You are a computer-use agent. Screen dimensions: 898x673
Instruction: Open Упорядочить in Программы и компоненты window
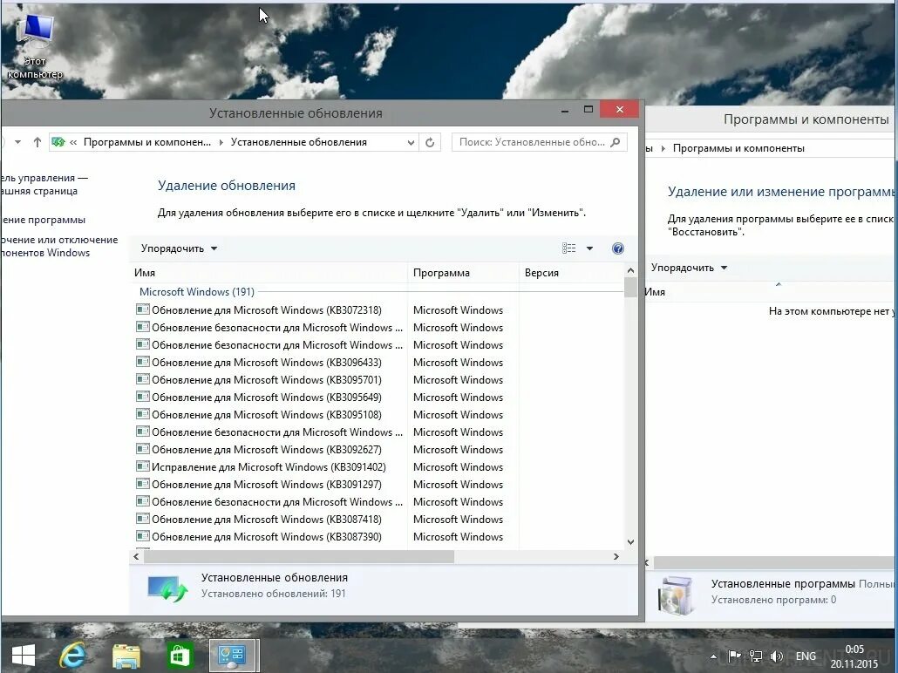coord(689,268)
